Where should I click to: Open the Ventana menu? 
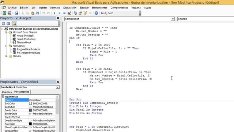click(x=136, y=8)
